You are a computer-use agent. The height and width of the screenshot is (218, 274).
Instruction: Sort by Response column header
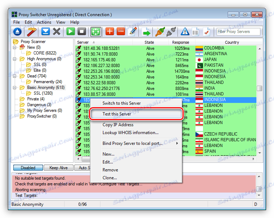[181, 42]
